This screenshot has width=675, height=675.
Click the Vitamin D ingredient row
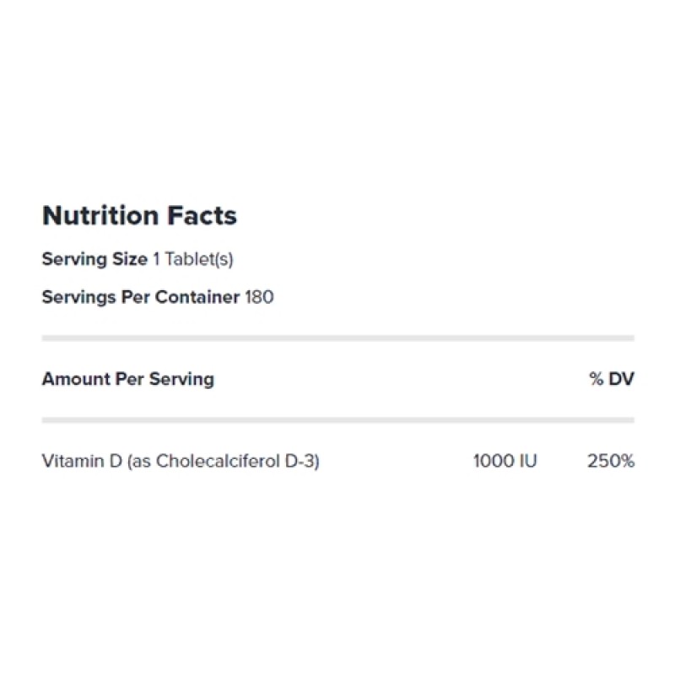click(x=181, y=461)
